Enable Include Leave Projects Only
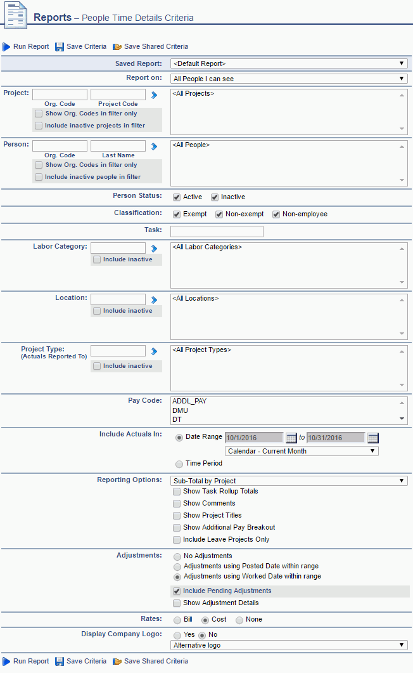This screenshot has width=413, height=673. 177,540
